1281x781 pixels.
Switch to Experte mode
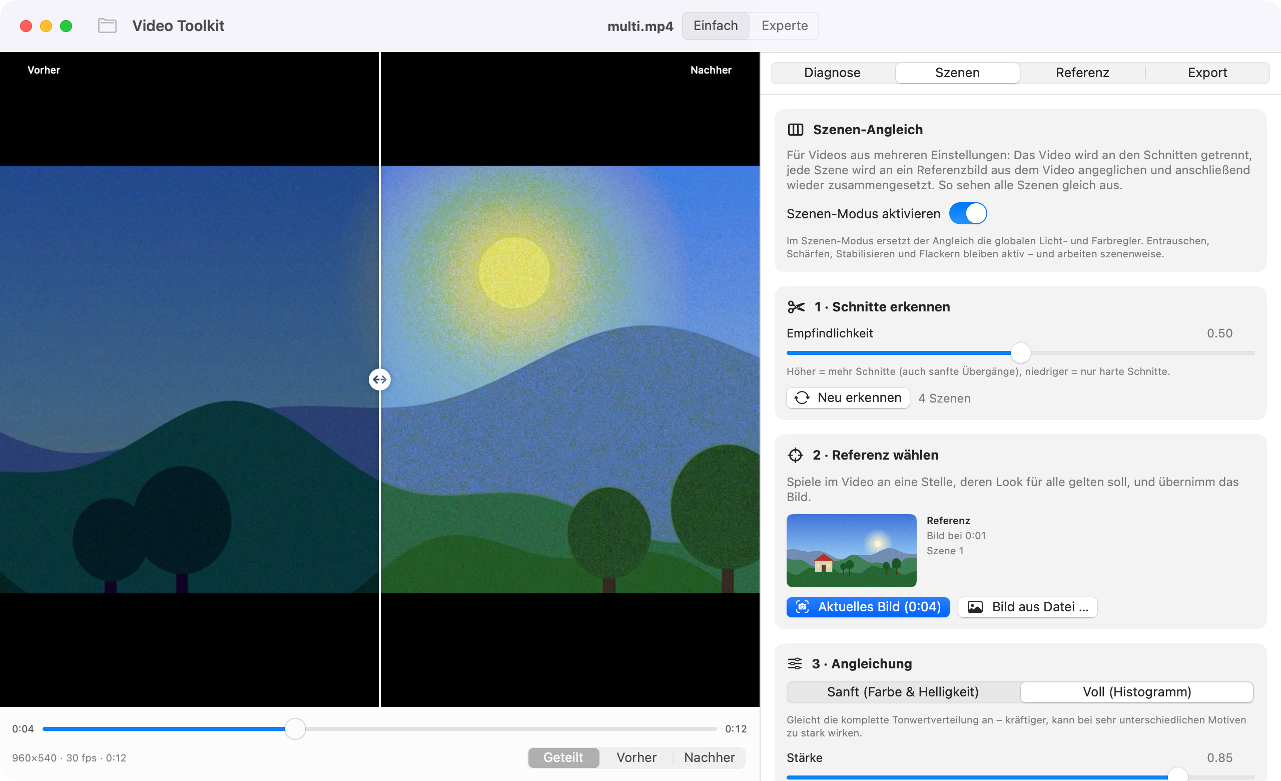click(784, 26)
